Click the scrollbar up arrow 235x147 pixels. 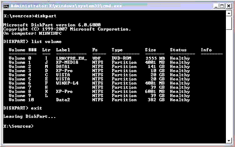[229, 13]
